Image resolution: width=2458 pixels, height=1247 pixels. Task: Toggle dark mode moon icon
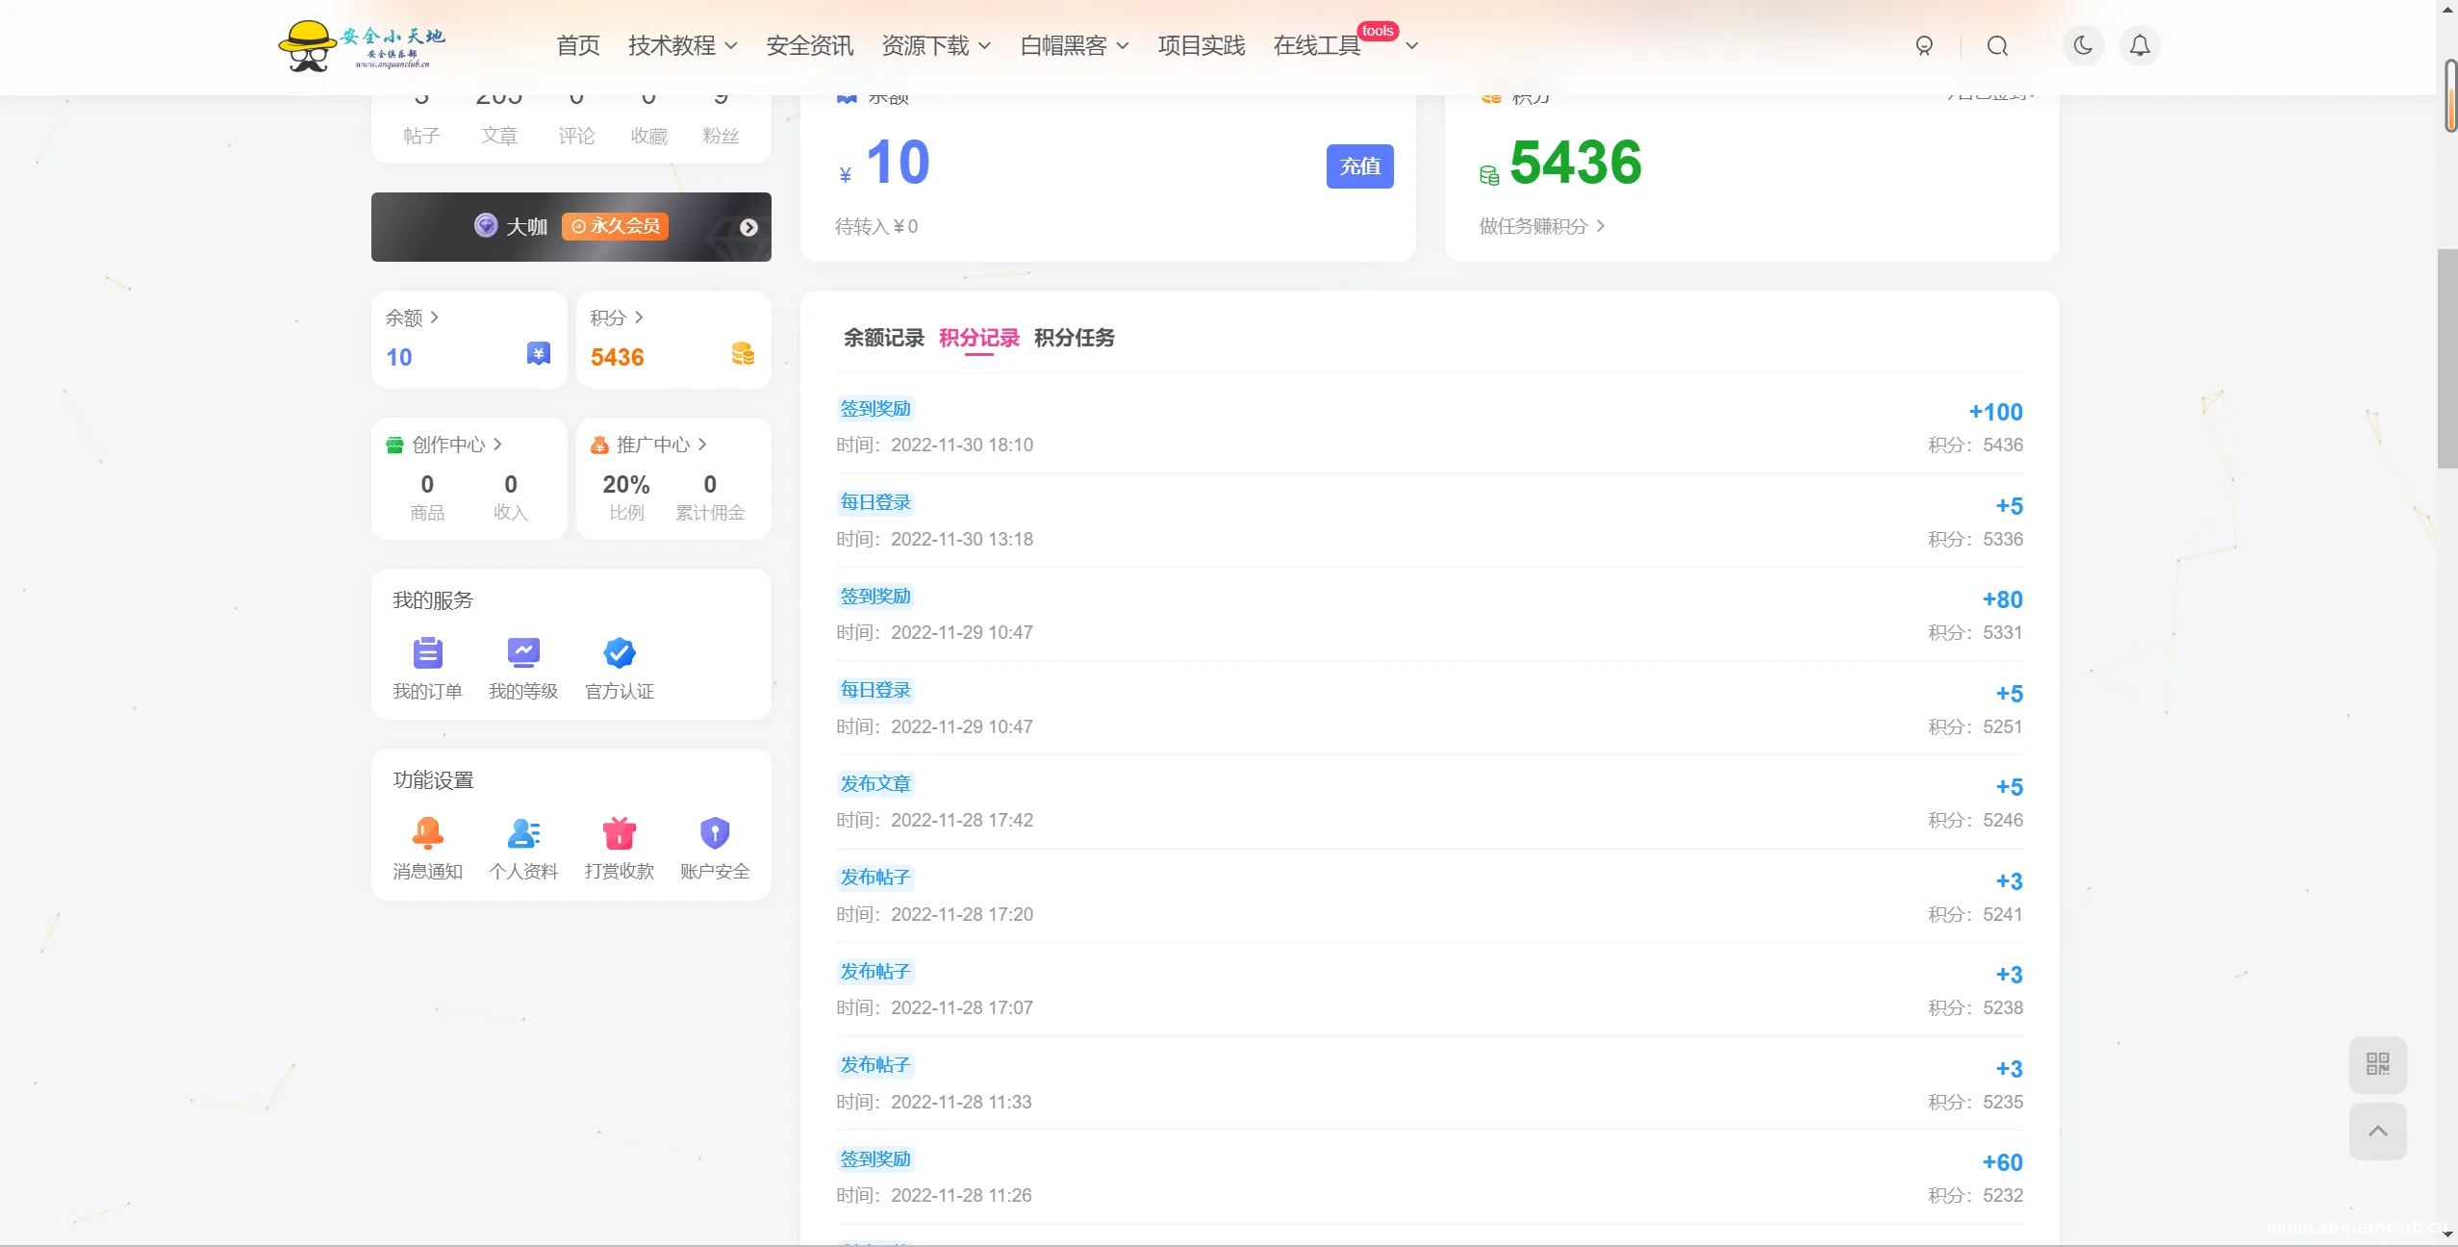2083,45
